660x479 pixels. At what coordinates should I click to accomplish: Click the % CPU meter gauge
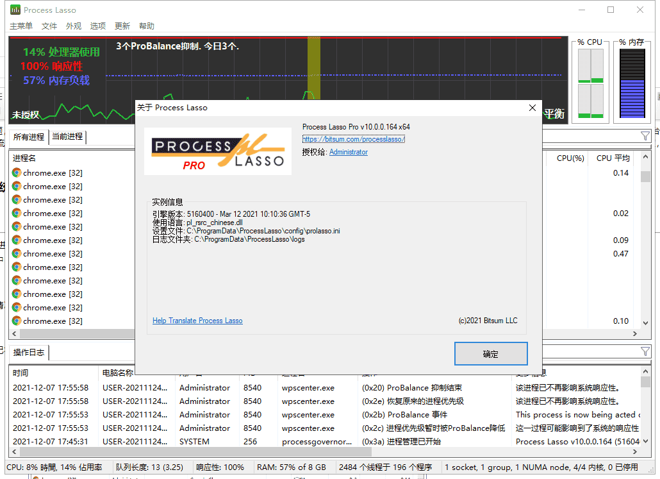590,83
